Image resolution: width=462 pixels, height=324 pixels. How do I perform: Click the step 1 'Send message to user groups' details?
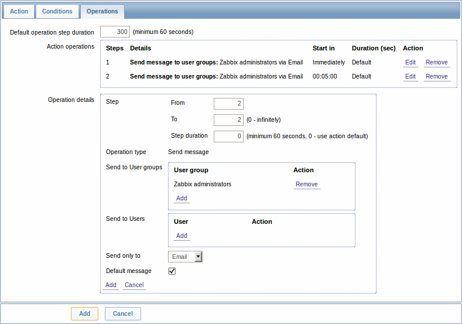(x=216, y=63)
